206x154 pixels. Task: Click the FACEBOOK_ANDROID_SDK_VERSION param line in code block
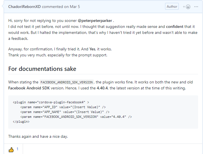pos(76,117)
